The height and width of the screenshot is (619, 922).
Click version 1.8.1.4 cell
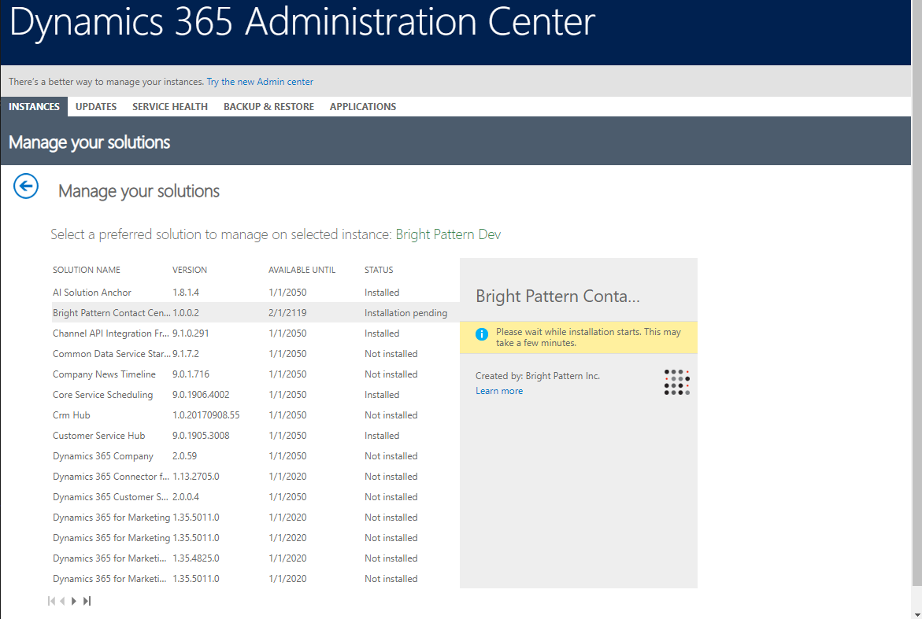(186, 292)
